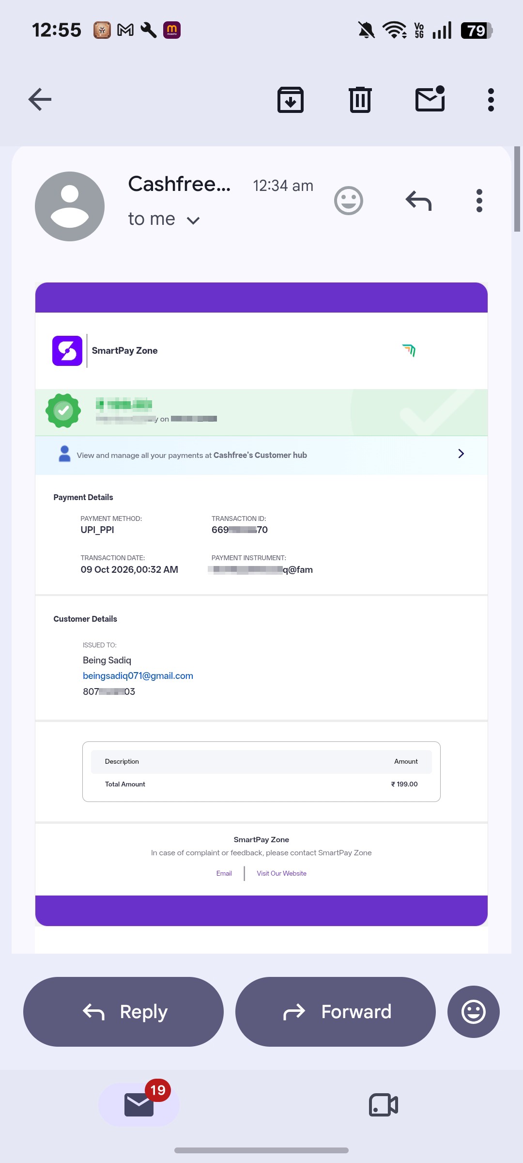Tap the Gmail notification icon in status bar
The image size is (523, 1163).
(125, 30)
